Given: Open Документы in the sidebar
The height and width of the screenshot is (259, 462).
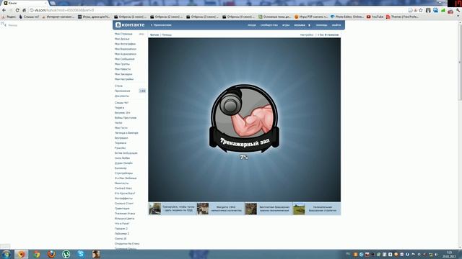Looking at the screenshot, I should (122, 96).
